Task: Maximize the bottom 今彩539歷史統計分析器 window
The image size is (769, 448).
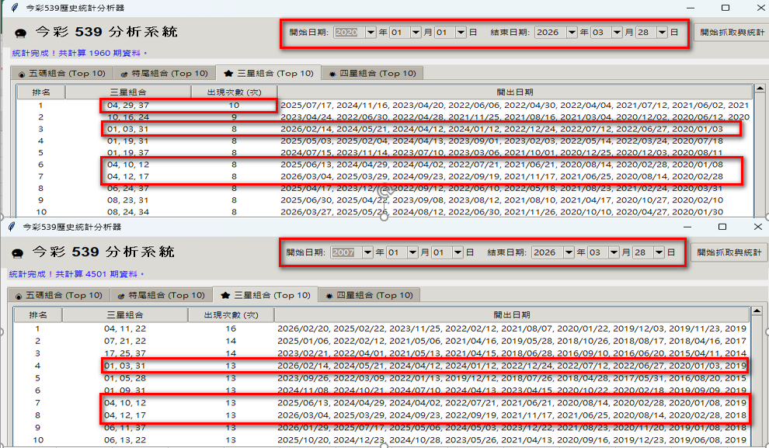Action: [x=722, y=227]
